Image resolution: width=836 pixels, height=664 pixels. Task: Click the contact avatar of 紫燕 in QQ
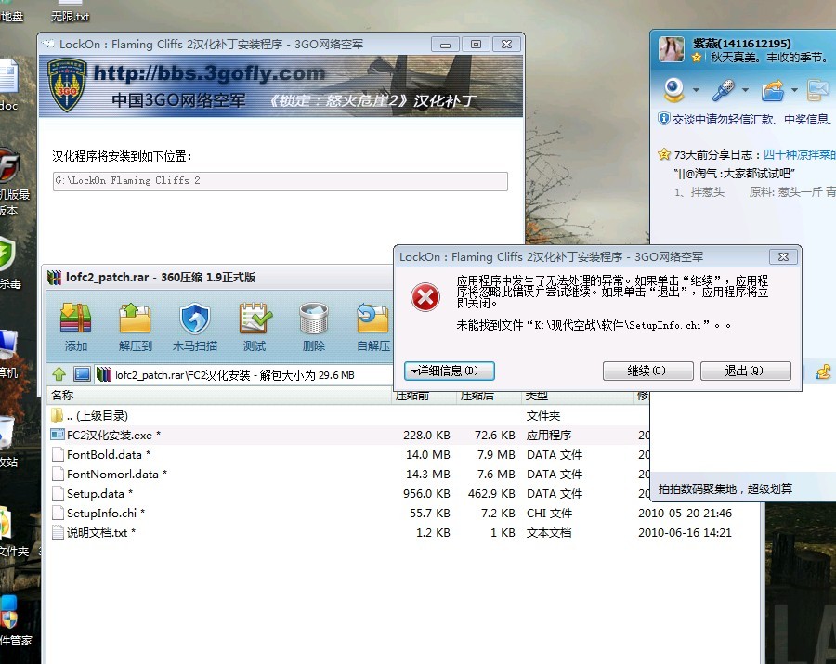coord(672,49)
